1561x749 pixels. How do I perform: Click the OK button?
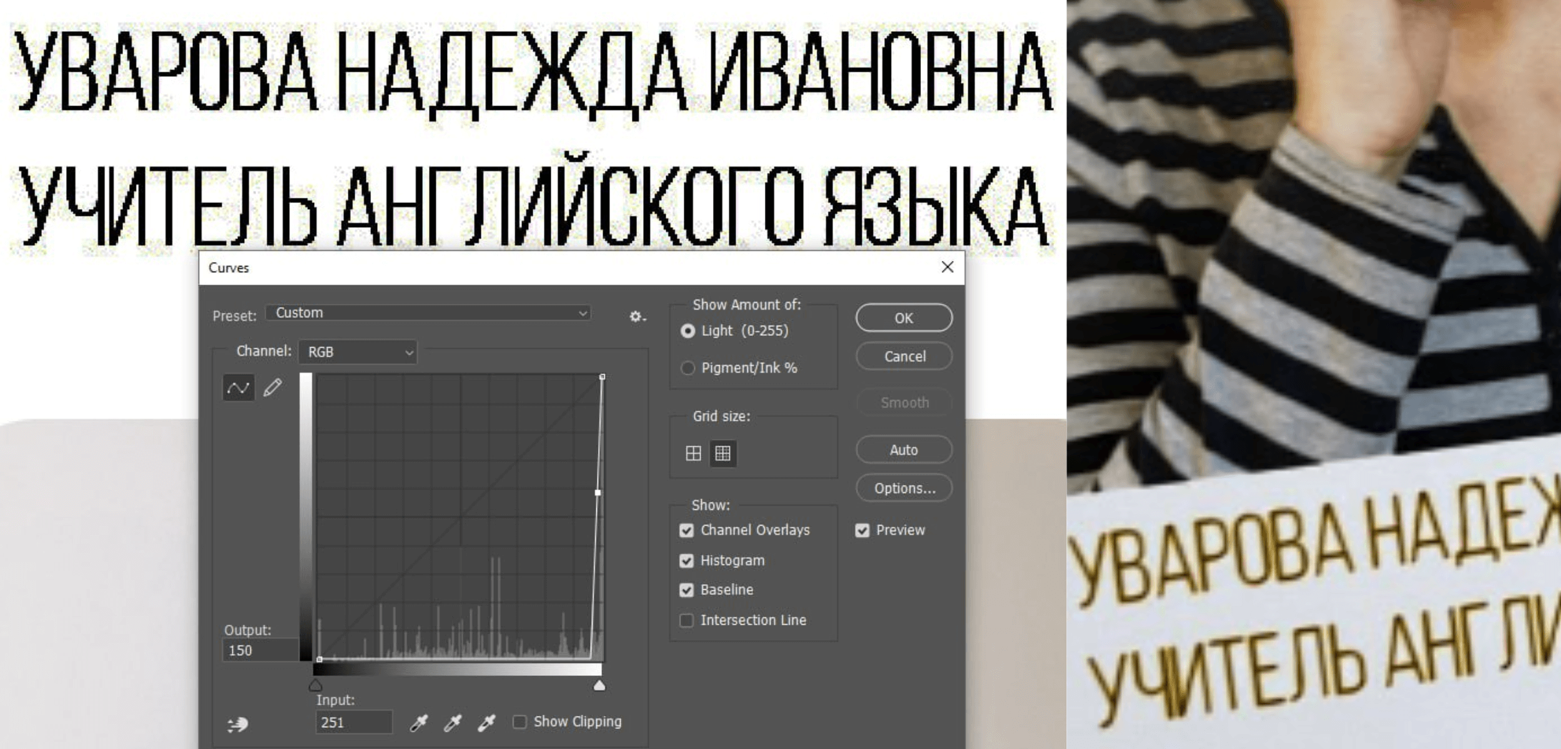[904, 318]
